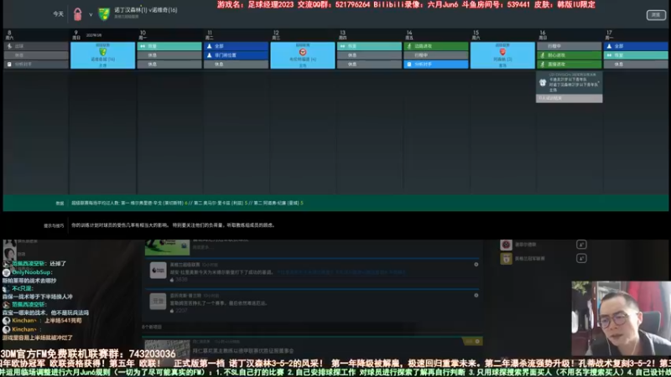The width and height of the screenshot is (671, 377).
Task: Open news thumbnail with green pitch image
Action: (x=167, y=247)
